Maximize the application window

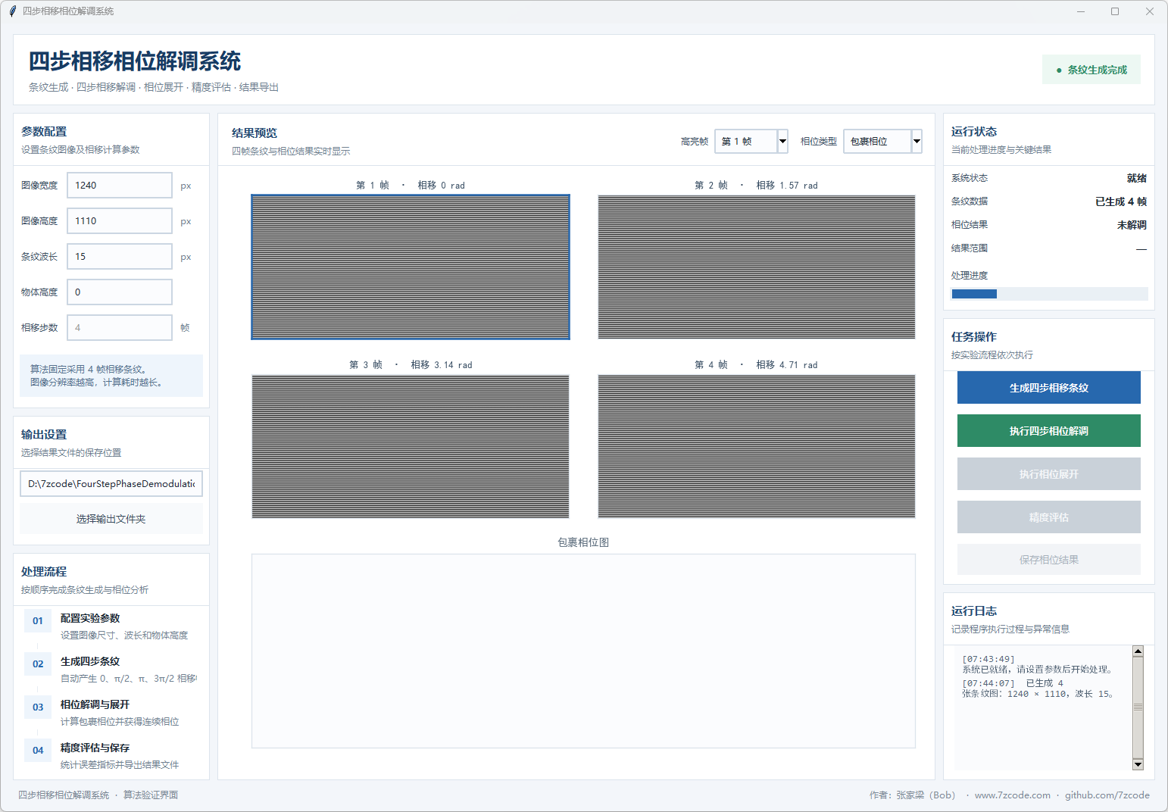1115,11
